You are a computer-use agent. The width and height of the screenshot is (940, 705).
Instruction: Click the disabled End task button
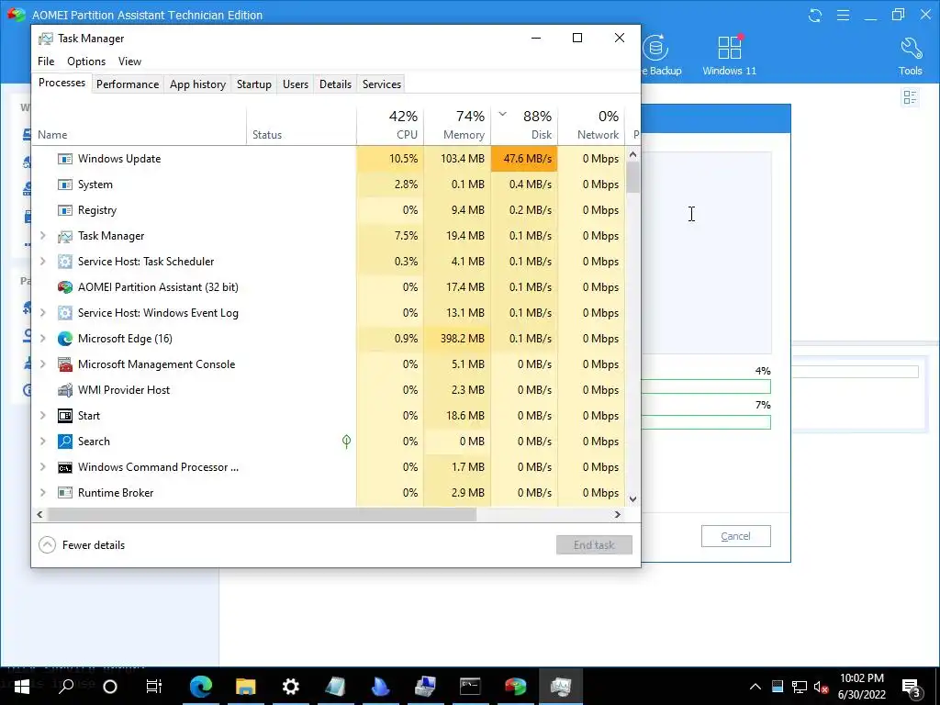pos(594,545)
